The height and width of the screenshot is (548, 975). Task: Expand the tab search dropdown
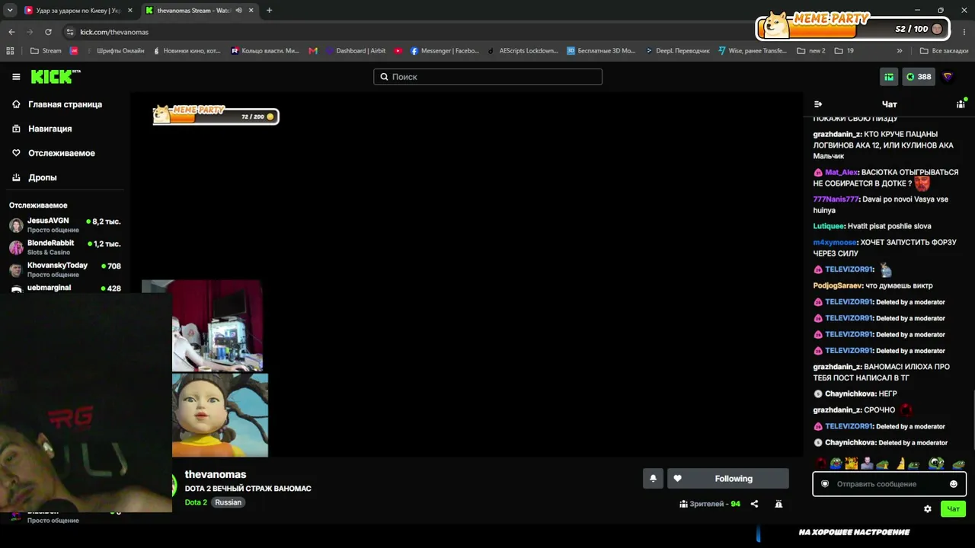click(9, 11)
